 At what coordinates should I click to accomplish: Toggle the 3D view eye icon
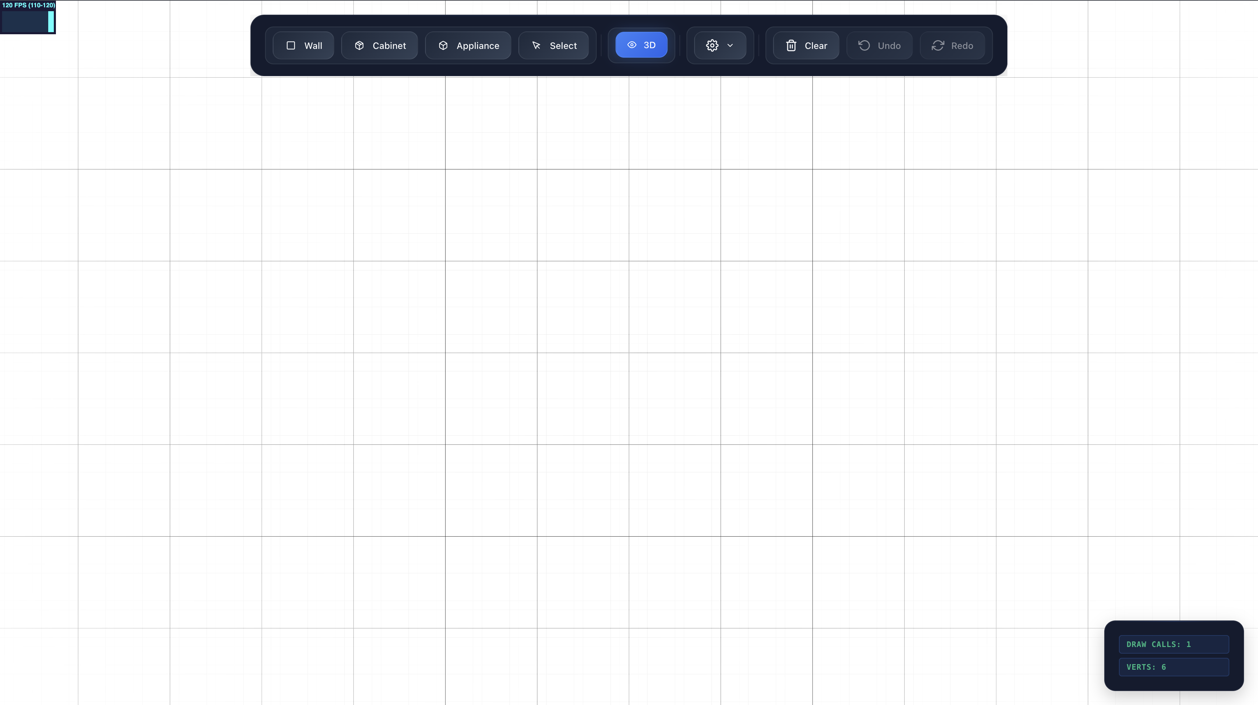point(631,45)
